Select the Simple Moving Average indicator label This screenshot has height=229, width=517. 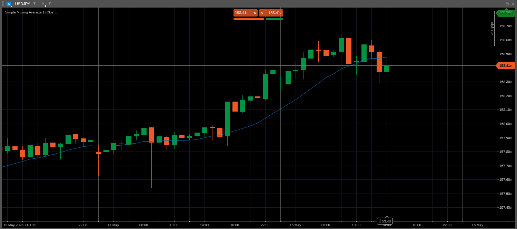[31, 12]
